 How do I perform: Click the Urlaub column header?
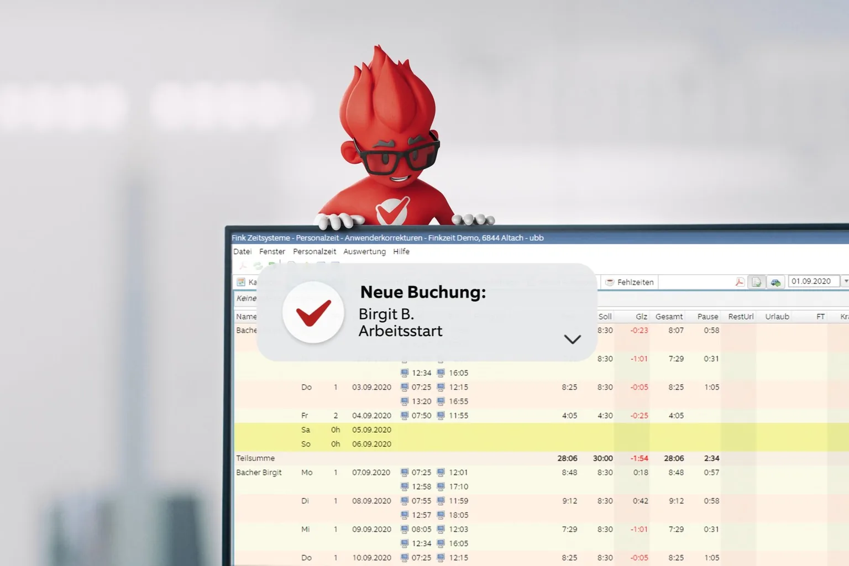[777, 317]
